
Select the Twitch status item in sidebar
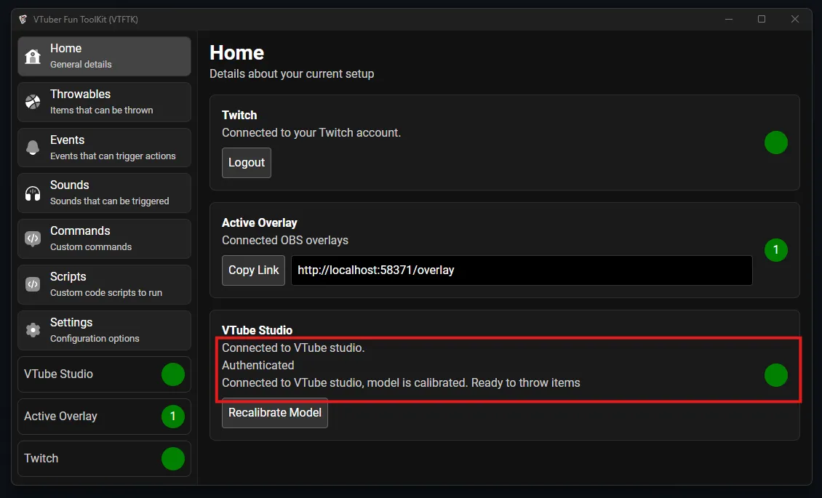[x=104, y=459]
